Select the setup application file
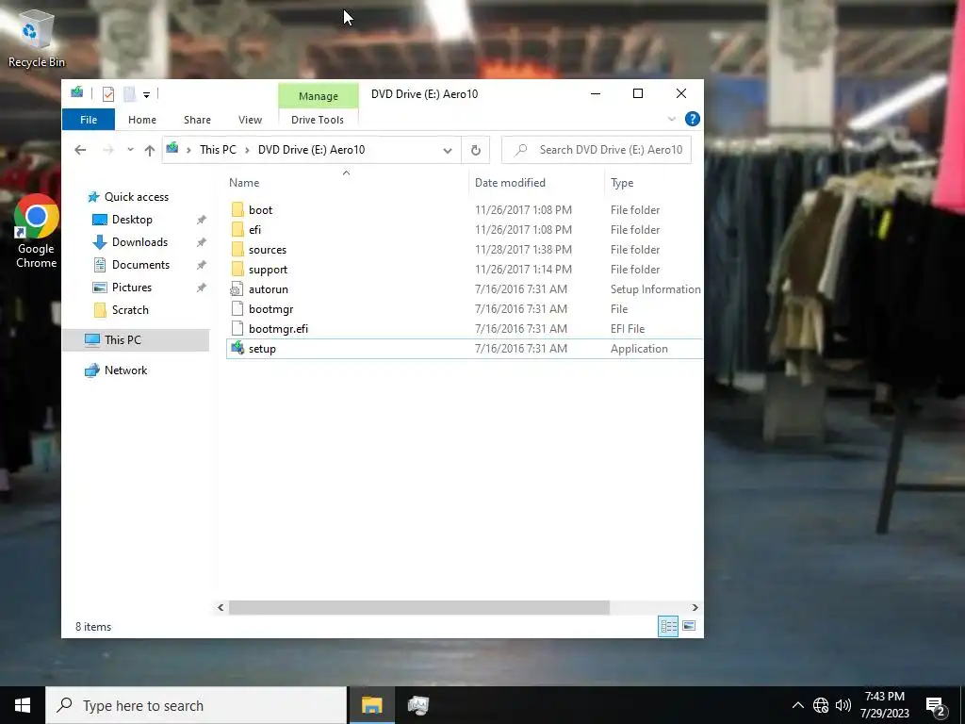Screen dimensions: 965x724 [464, 349]
